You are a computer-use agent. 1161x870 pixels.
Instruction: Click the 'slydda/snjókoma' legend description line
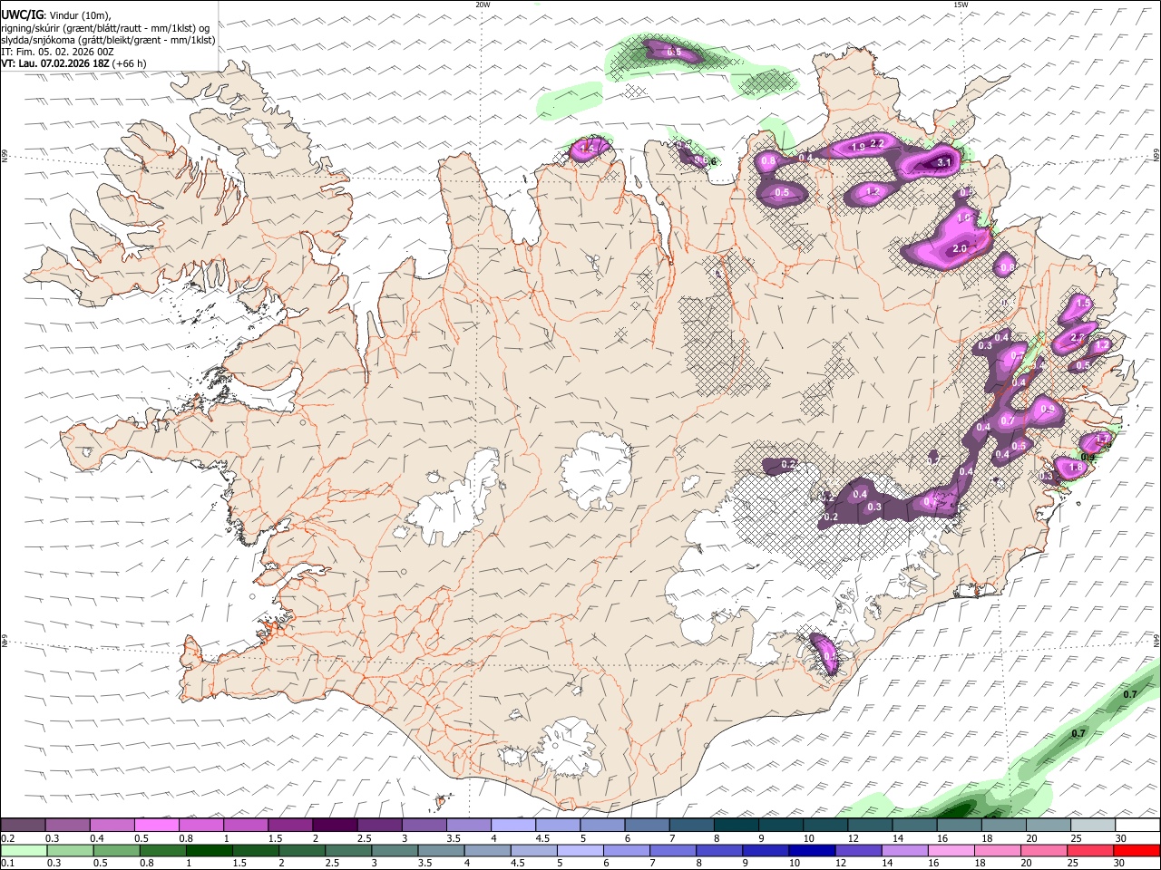point(108,40)
